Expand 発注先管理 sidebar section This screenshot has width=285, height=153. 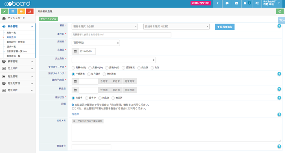click(18, 83)
